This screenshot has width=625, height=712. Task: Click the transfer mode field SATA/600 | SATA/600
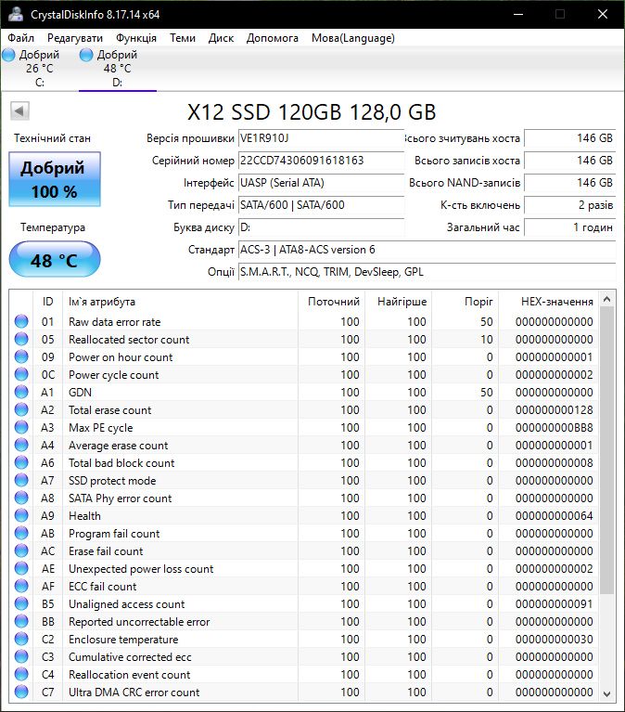pos(321,205)
